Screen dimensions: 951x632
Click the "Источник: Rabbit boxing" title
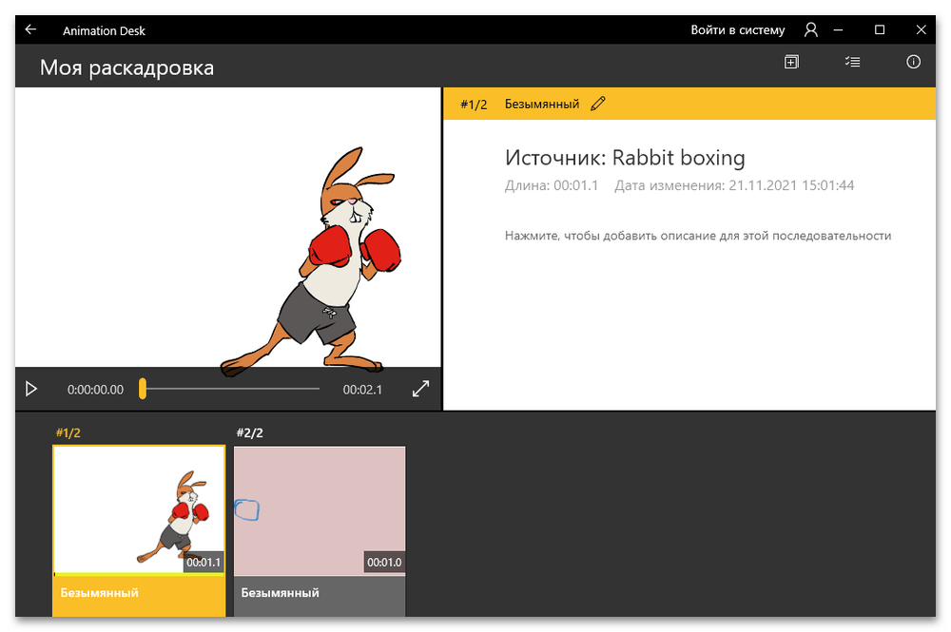coord(625,158)
